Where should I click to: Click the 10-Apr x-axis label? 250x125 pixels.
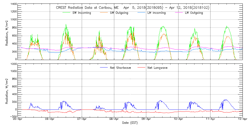[x=178, y=119]
